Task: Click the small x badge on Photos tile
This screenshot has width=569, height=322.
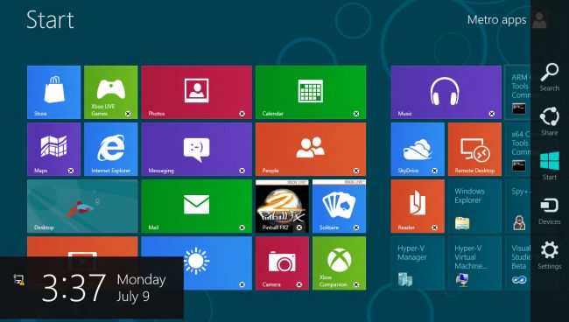Action: [242, 114]
